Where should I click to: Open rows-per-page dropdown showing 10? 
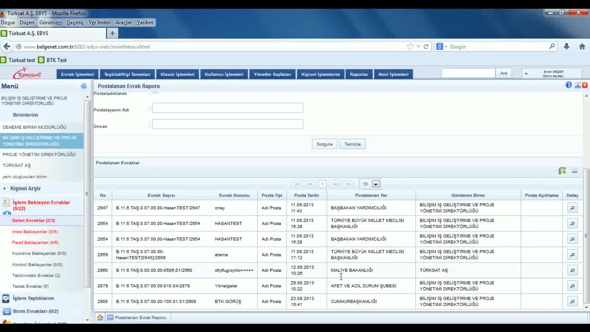click(x=376, y=184)
